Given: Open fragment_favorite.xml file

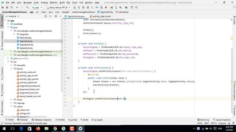Looking at the screenshot, I should pos(30,86).
